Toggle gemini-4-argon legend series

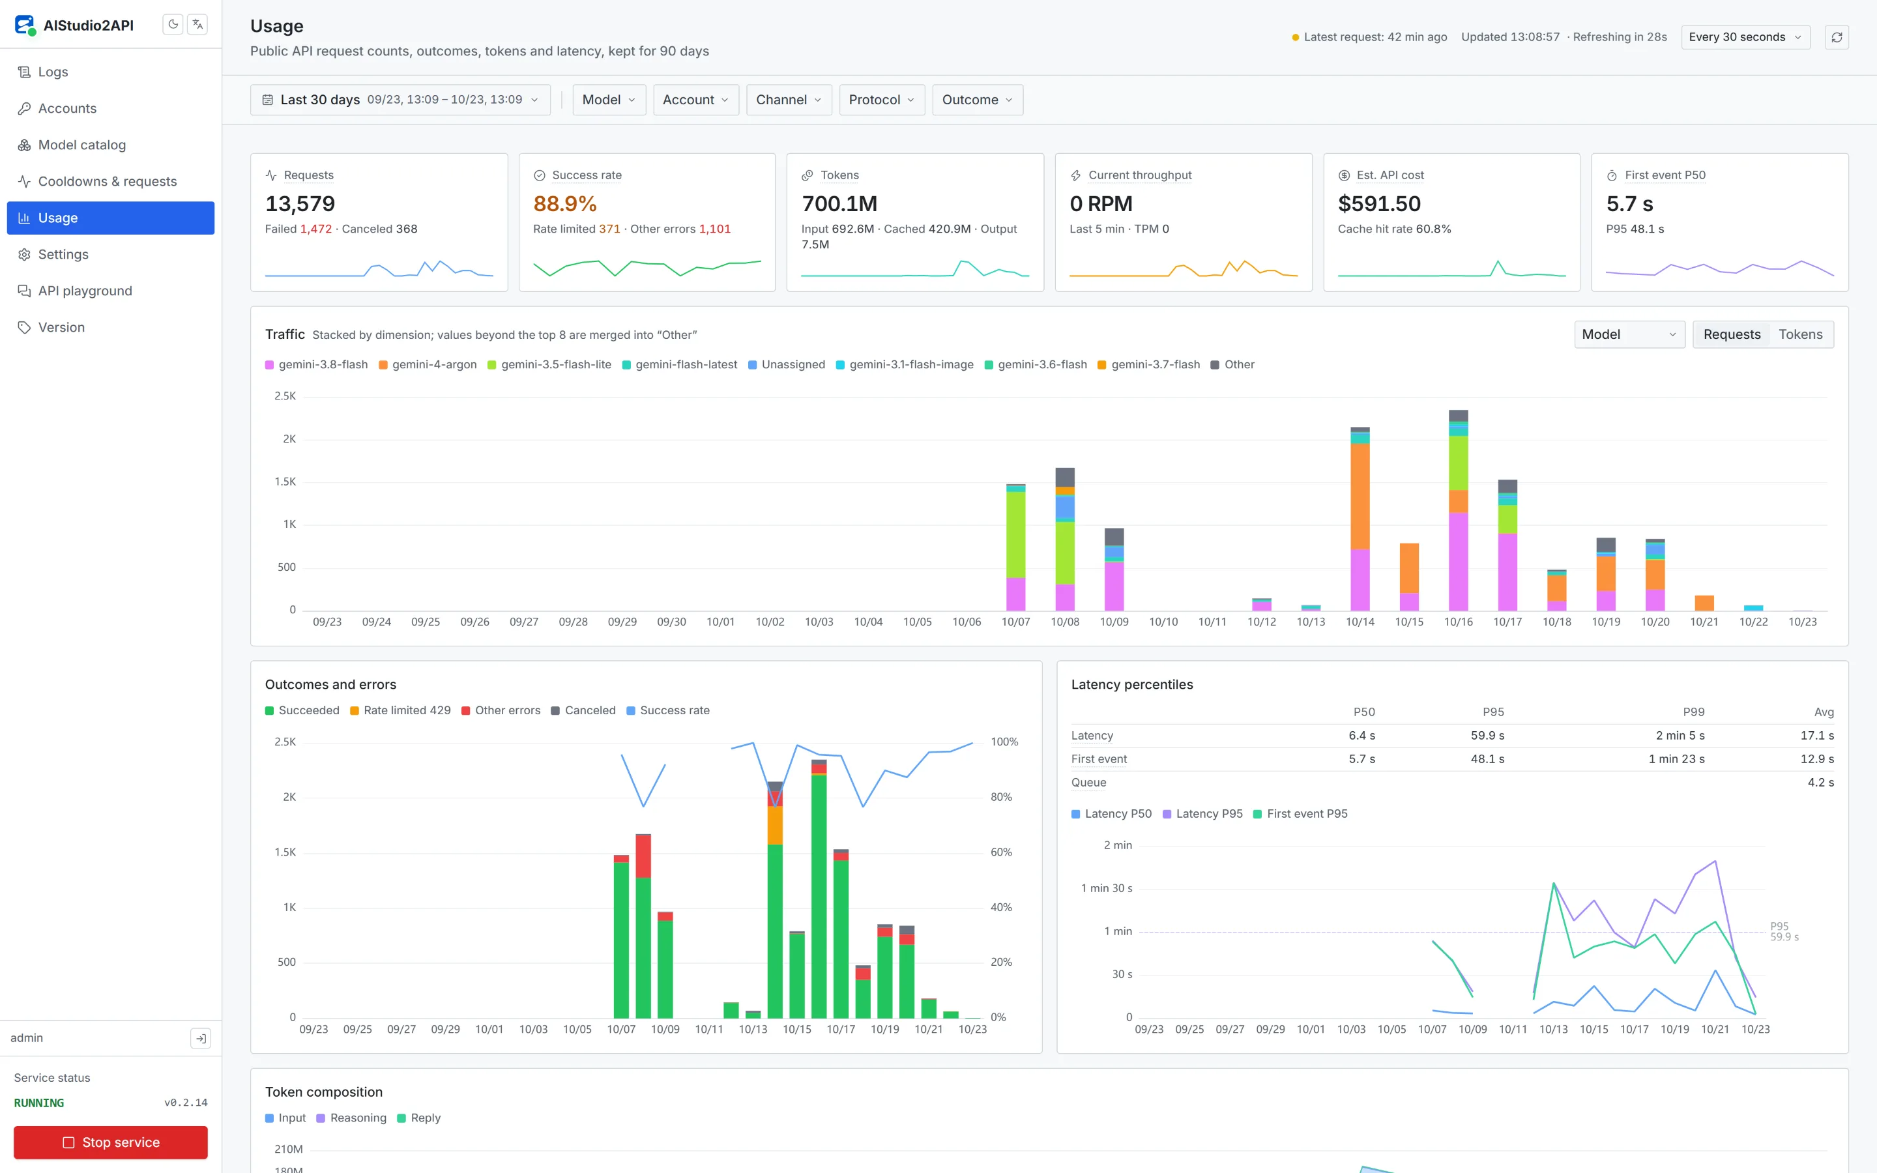pos(428,365)
